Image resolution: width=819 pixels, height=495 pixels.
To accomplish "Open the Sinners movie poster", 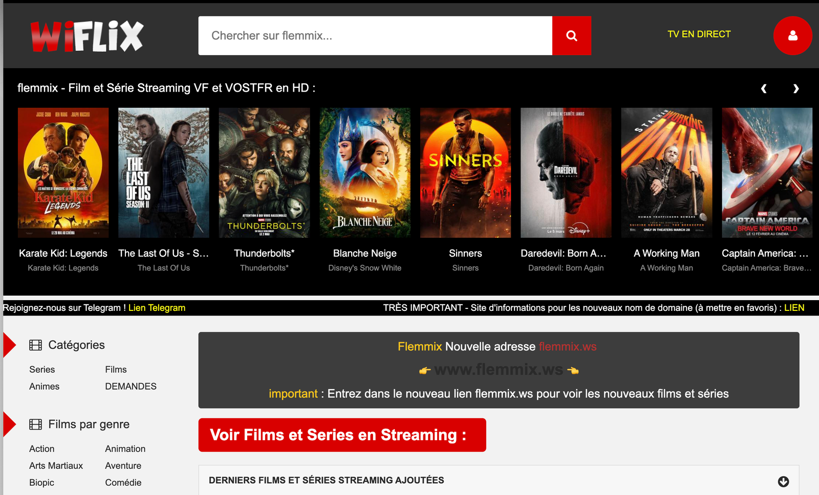I will [x=465, y=172].
